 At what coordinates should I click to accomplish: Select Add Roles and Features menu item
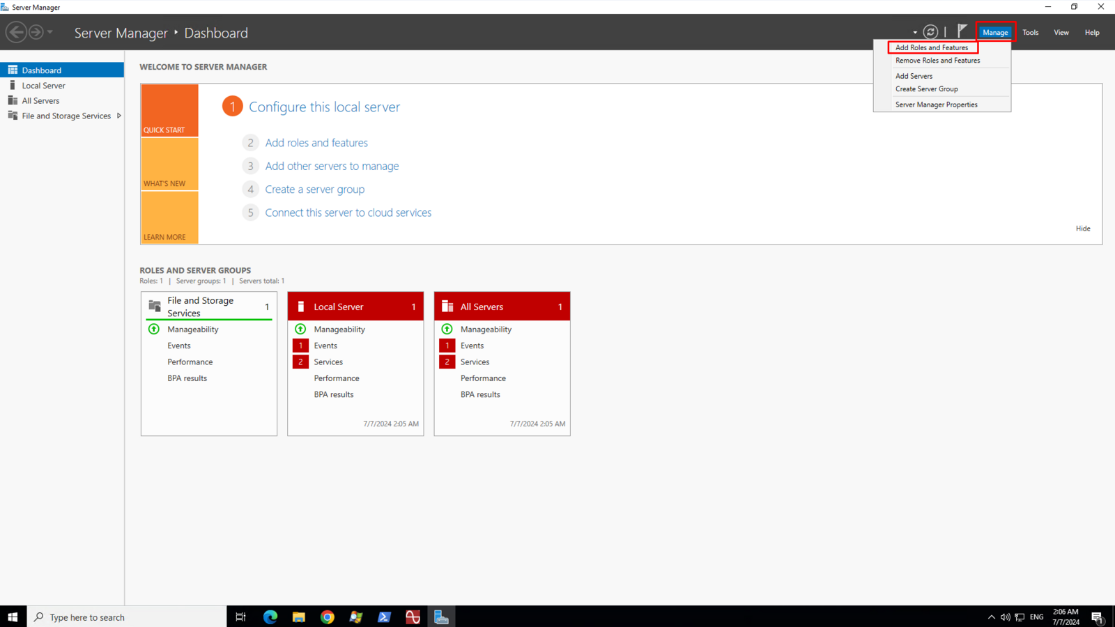tap(932, 47)
